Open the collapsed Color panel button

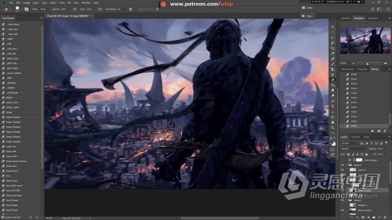pyautogui.click(x=307, y=8)
